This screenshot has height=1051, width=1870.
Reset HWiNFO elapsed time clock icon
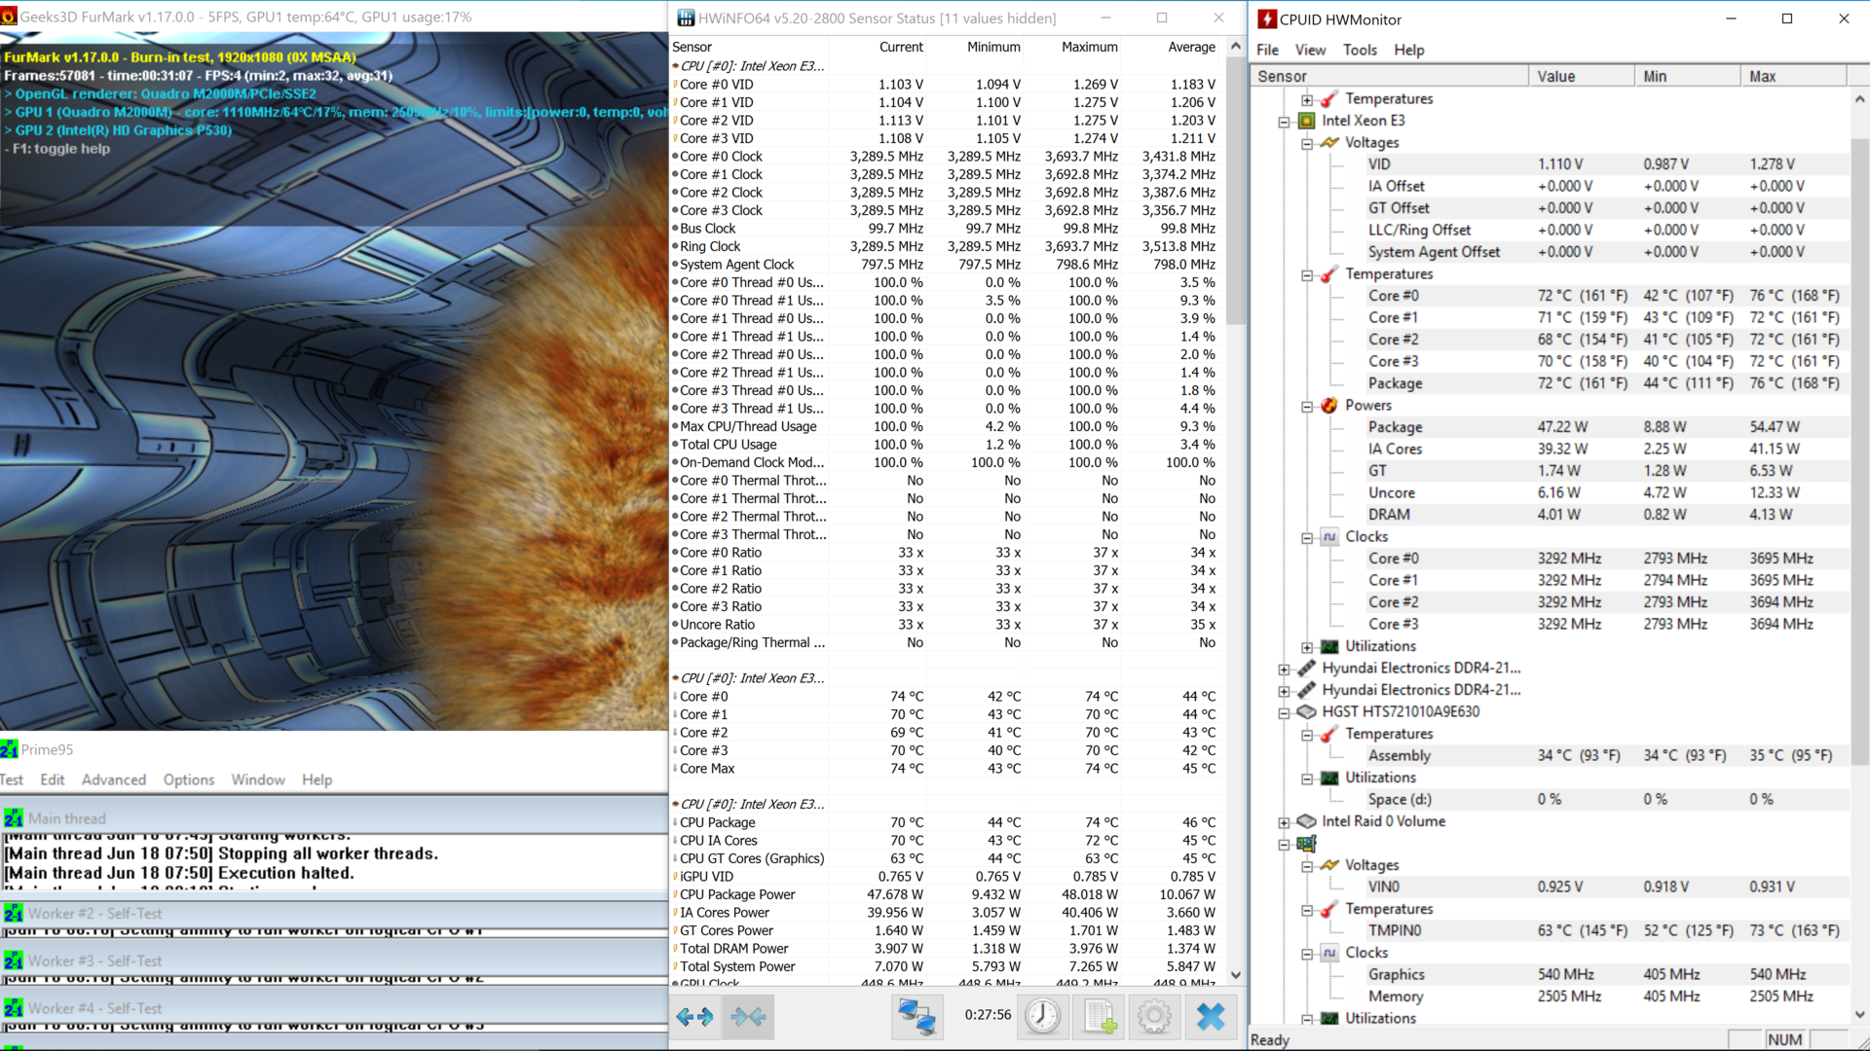pos(1043,1017)
